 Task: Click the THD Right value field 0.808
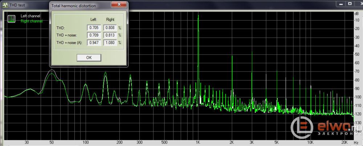coord(110,27)
